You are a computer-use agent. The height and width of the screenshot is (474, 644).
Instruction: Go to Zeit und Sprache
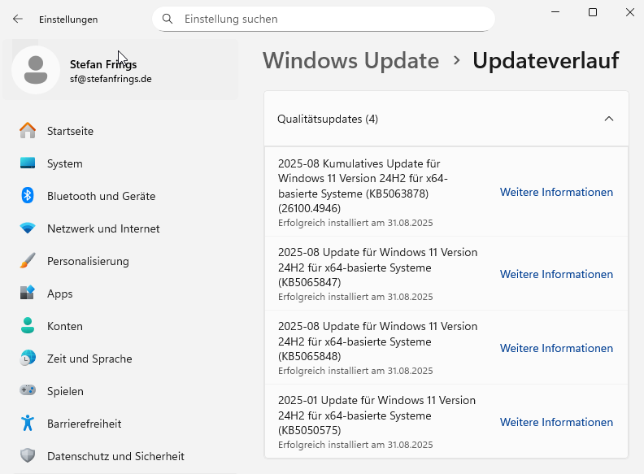(89, 359)
